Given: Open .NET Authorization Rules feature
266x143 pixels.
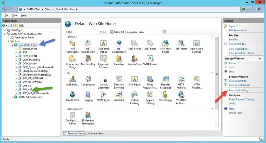Looking at the screenshot, I should click(72, 47).
